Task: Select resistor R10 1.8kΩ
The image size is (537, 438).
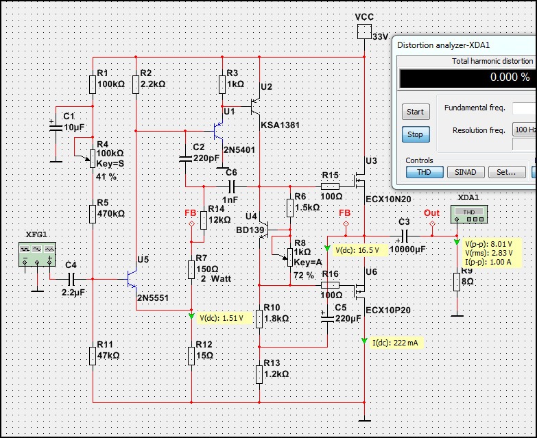Action: [x=259, y=319]
